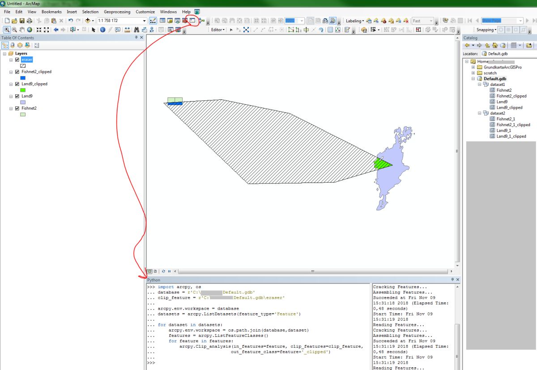Click the Land9 lavender symbol swatch
This screenshot has width=537, height=370.
coord(23,102)
